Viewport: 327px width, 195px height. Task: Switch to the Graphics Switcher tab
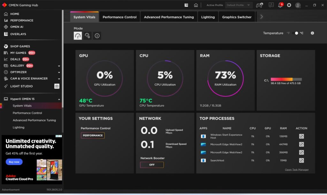click(237, 17)
